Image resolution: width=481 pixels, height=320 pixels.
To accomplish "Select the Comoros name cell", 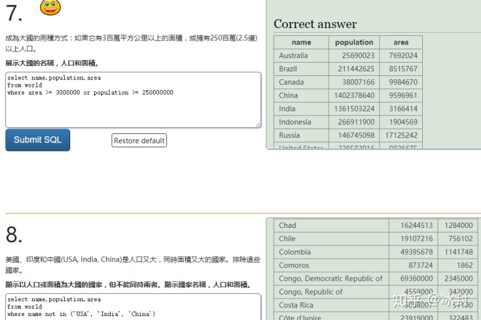I will pos(331,265).
